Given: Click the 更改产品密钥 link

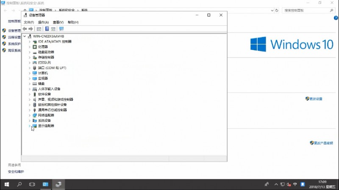Looking at the screenshot, I should pyautogui.click(x=323, y=143).
